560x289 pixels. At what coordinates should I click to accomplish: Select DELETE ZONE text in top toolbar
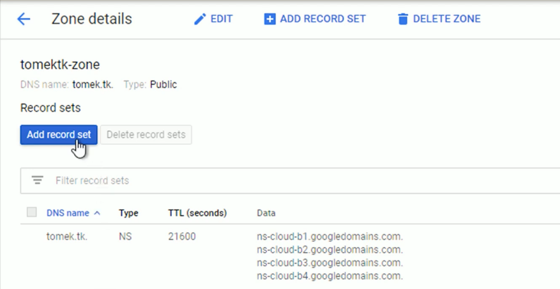(446, 19)
